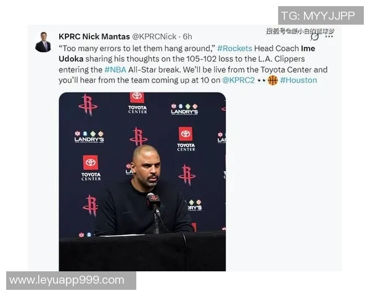Screen dimensions: 370x296
Task: Open the #Houston hashtag
Action: 298,80
